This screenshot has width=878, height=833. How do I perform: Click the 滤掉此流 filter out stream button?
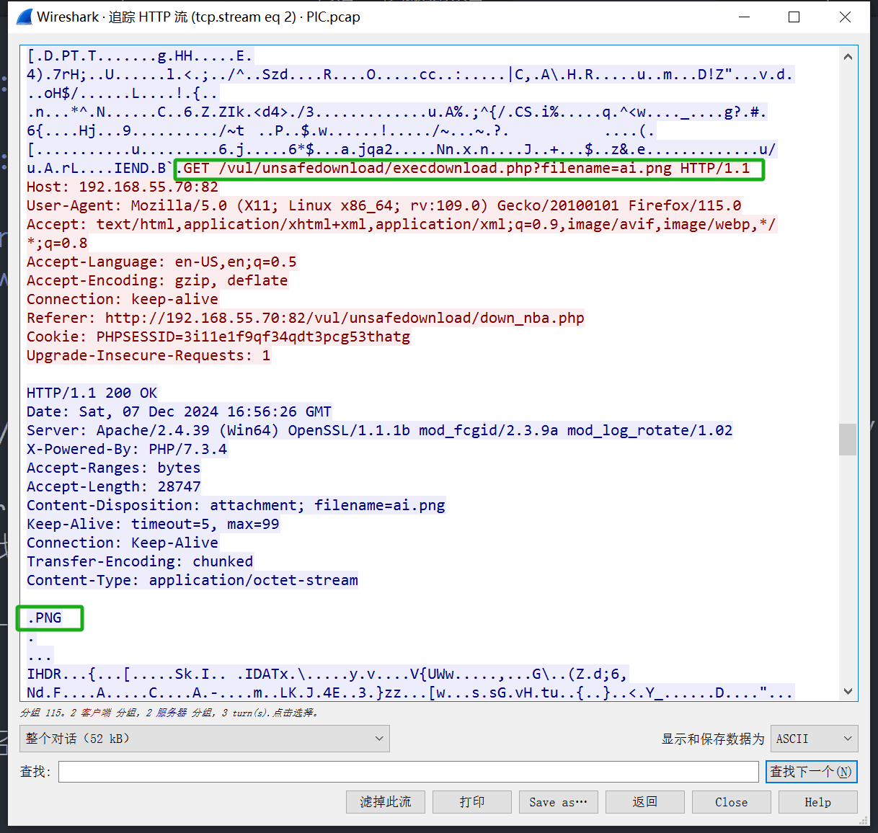coord(385,802)
